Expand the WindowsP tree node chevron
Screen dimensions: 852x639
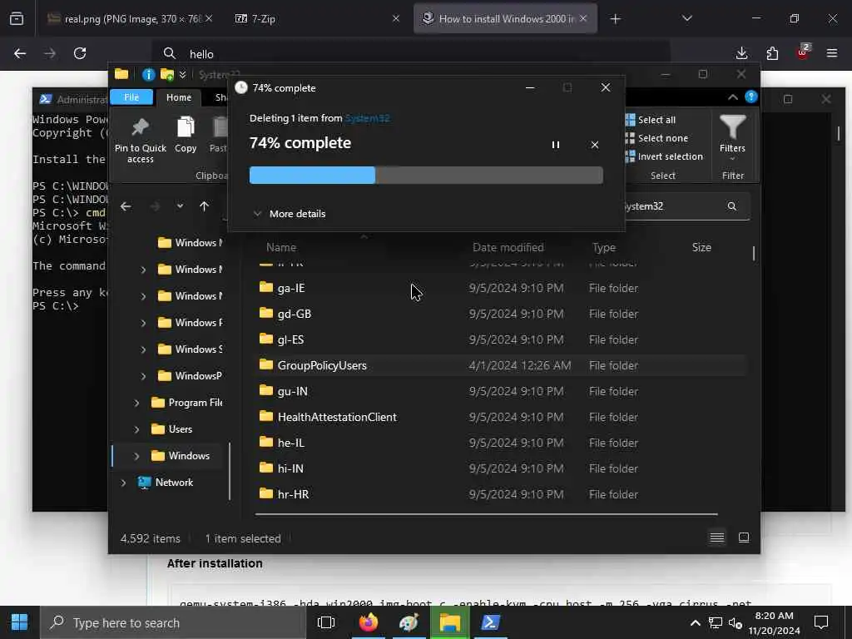pyautogui.click(x=143, y=376)
